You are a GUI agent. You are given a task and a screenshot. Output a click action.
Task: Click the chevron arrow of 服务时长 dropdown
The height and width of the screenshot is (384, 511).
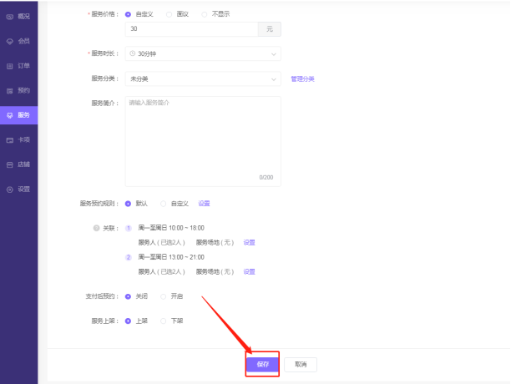(274, 54)
